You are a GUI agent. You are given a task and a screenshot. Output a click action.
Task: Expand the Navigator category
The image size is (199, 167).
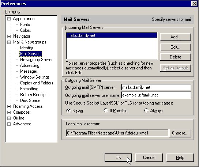coord(9,37)
